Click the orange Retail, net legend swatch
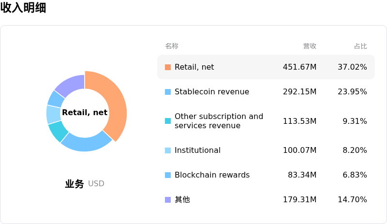The width and height of the screenshot is (387, 224). pyautogui.click(x=168, y=67)
